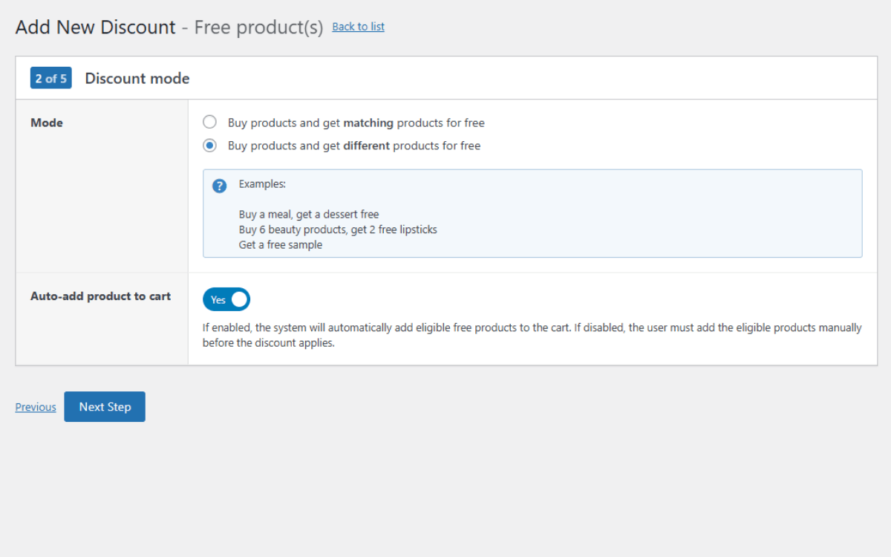Viewport: 891px width, 557px height.
Task: Click the Mode field label
Action: pos(47,123)
